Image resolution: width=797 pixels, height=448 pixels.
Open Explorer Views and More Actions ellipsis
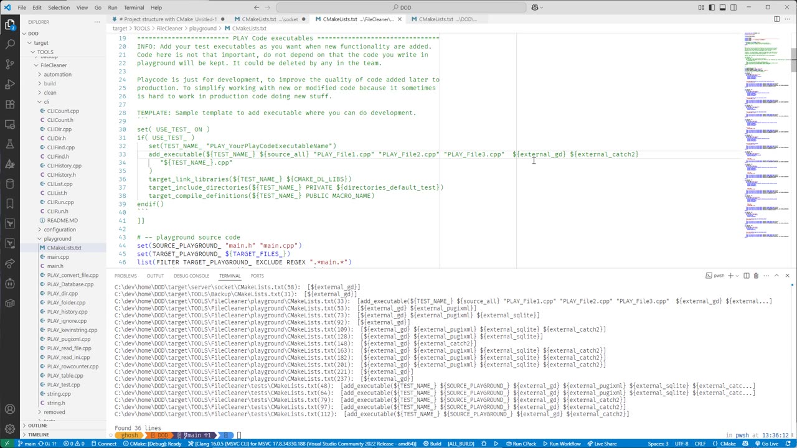[x=97, y=22]
